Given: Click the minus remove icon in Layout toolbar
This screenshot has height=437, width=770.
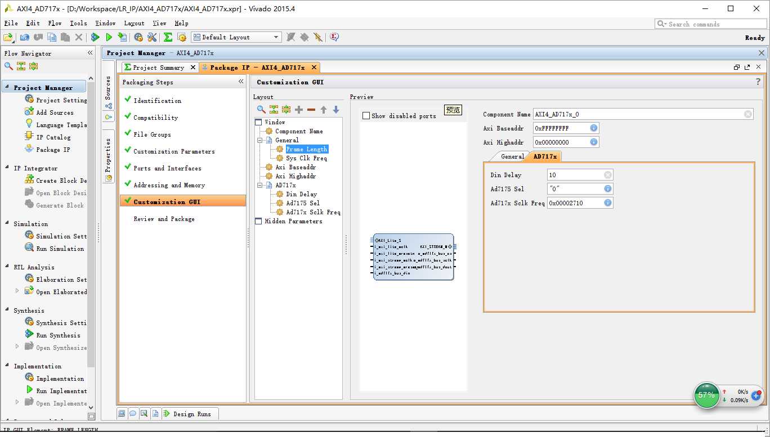Looking at the screenshot, I should [x=311, y=110].
